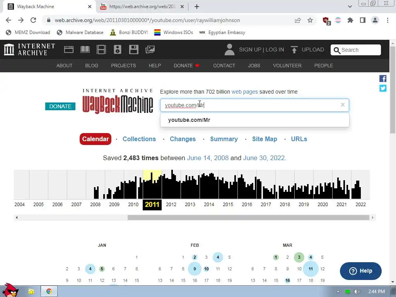Open the Extensions puzzle icon
This screenshot has height=297, width=396.
tap(350, 20)
